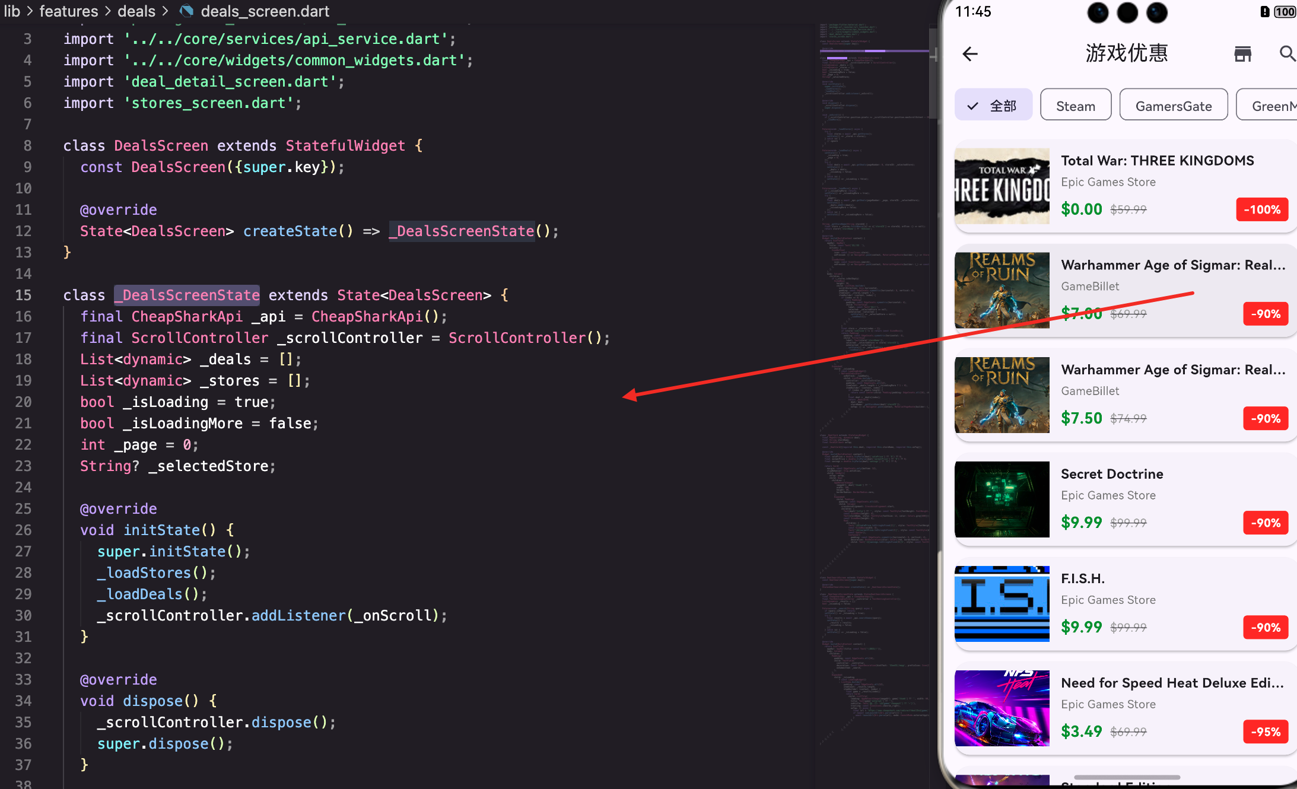Image resolution: width=1297 pixels, height=789 pixels.
Task: Toggle the GamersGate filter chip
Action: 1173,106
